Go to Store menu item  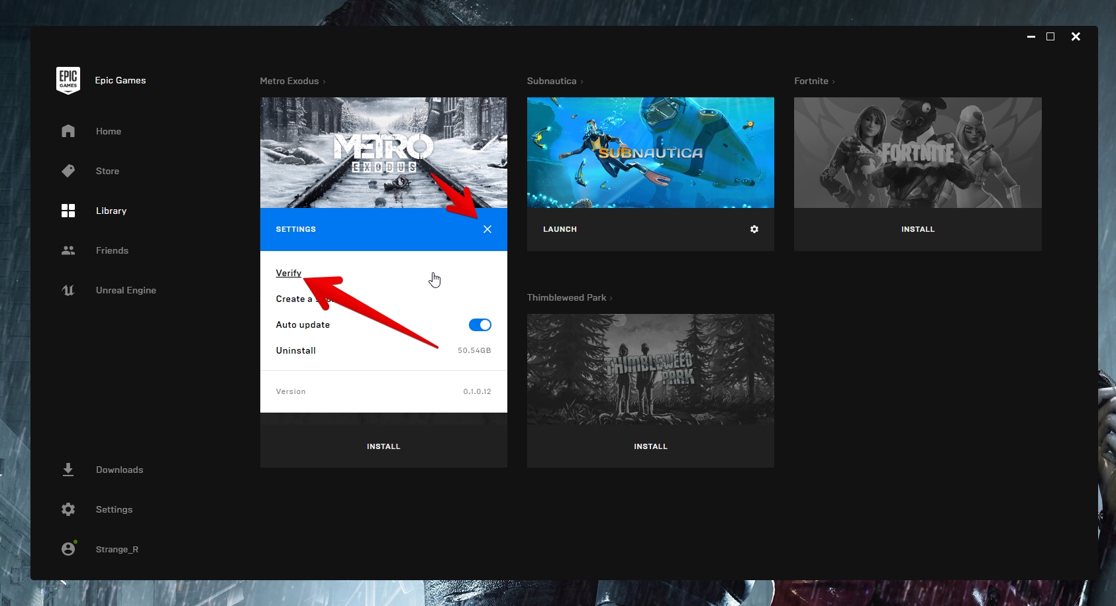pyautogui.click(x=107, y=171)
